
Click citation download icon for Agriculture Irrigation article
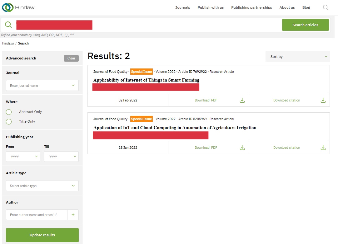tap(323, 148)
